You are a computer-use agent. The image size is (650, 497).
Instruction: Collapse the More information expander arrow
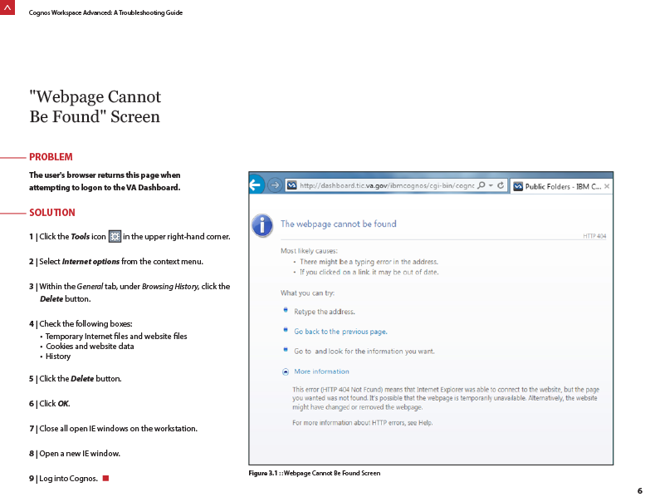tap(286, 372)
